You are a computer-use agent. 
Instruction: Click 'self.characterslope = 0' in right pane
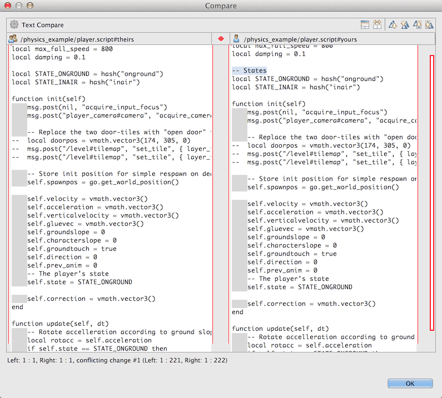point(292,245)
